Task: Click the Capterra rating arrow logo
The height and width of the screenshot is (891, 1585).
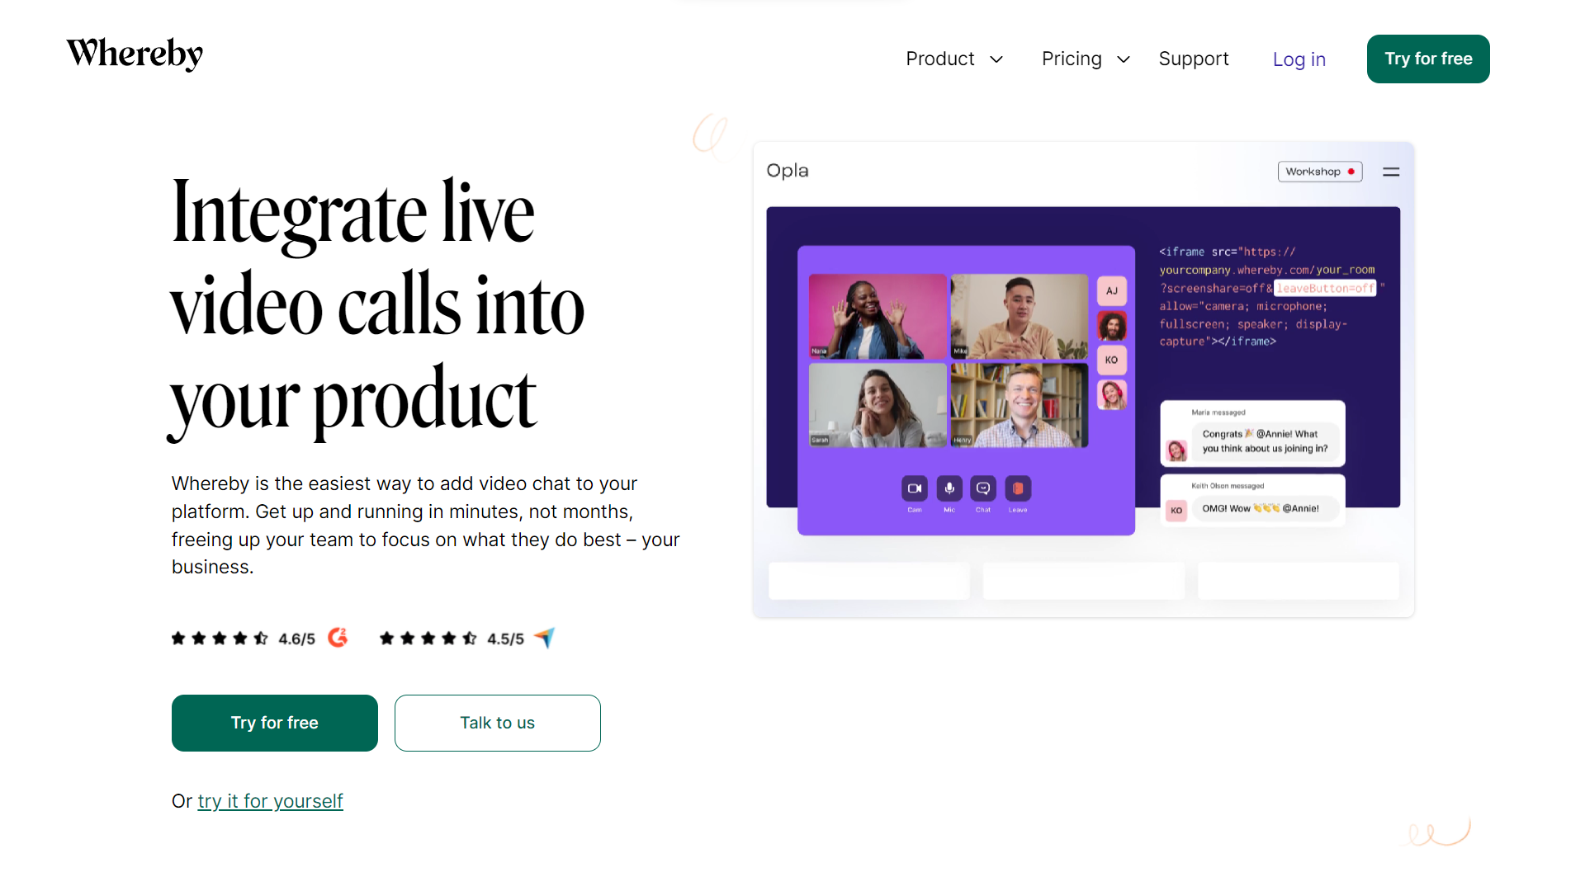Action: [x=545, y=638]
